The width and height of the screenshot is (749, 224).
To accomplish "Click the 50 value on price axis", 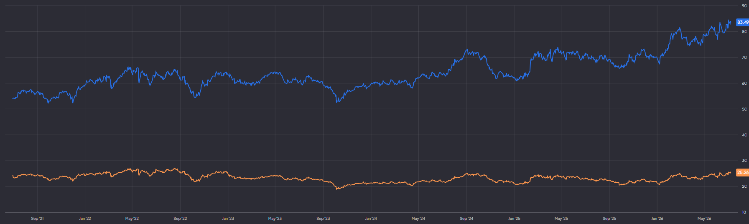I will pos(744,109).
